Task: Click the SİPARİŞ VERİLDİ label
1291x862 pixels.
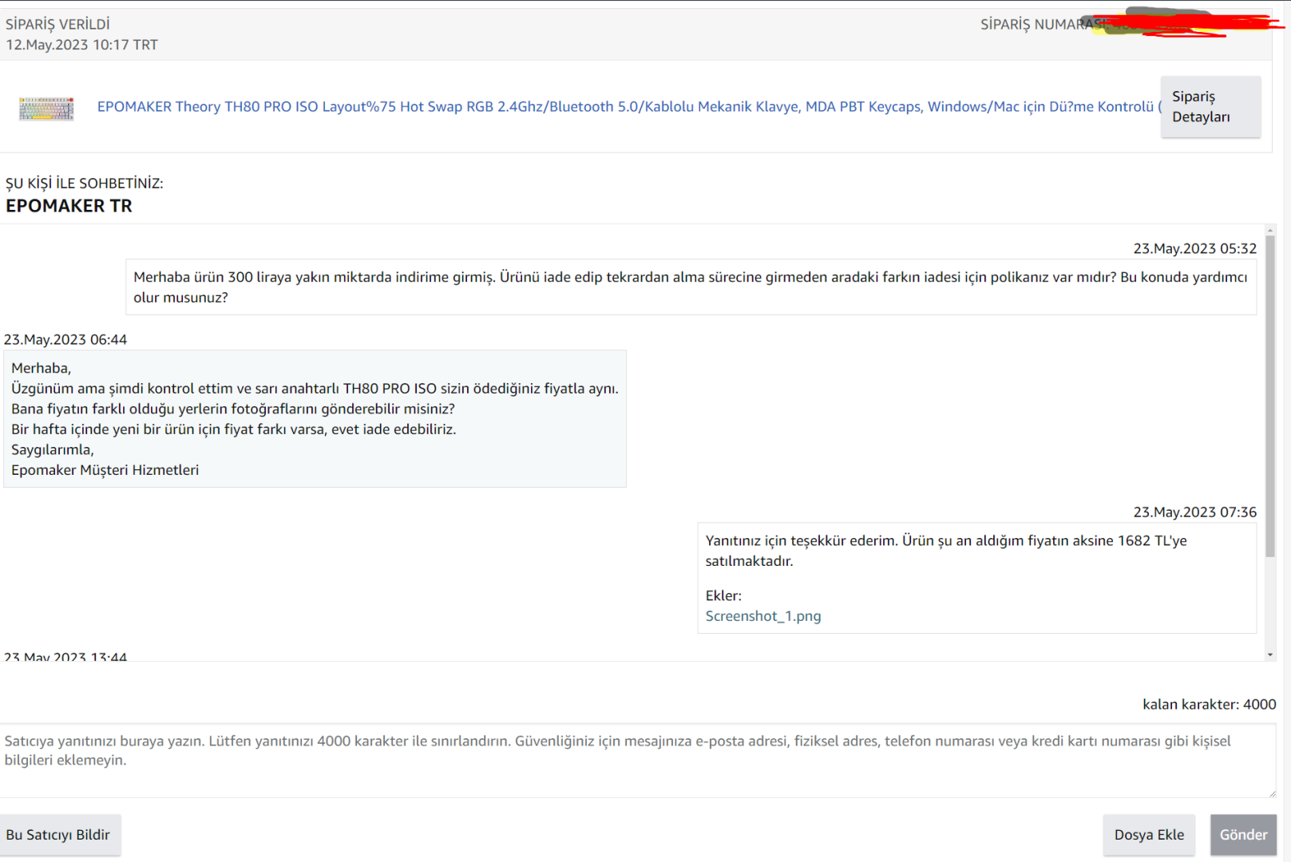Action: tap(57, 24)
